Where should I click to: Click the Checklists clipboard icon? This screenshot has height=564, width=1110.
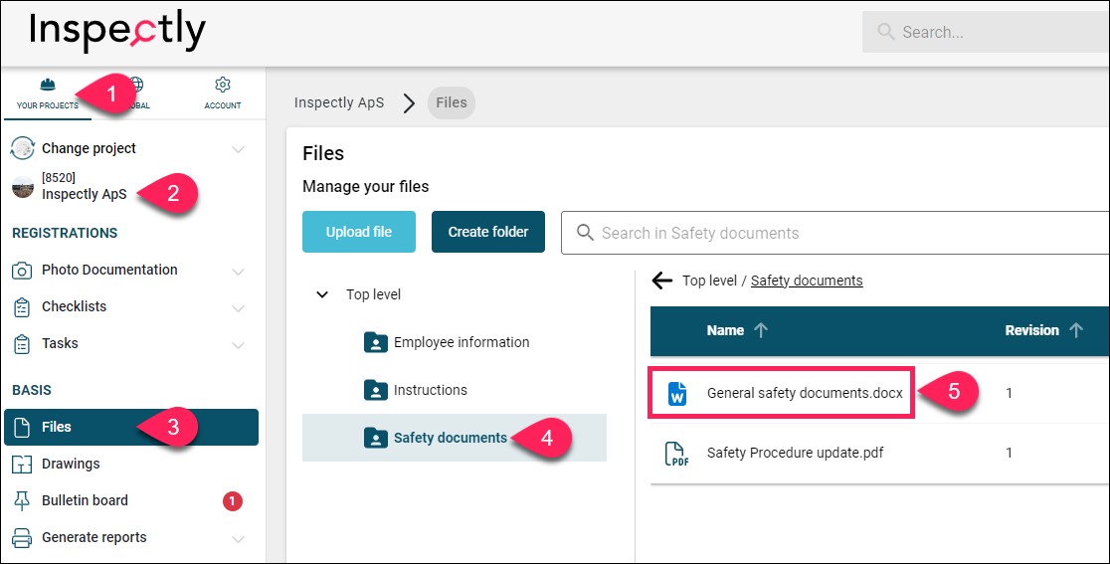[22, 307]
